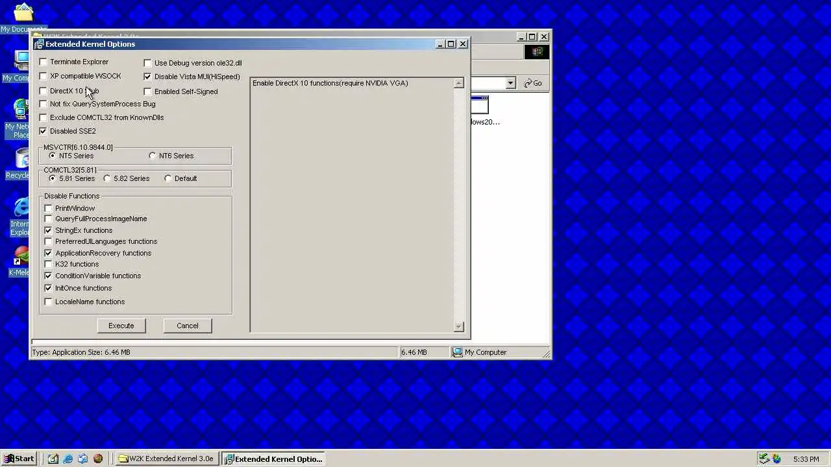Uncheck ApplicationRecovery functions
This screenshot has width=831, height=467.
pos(49,253)
